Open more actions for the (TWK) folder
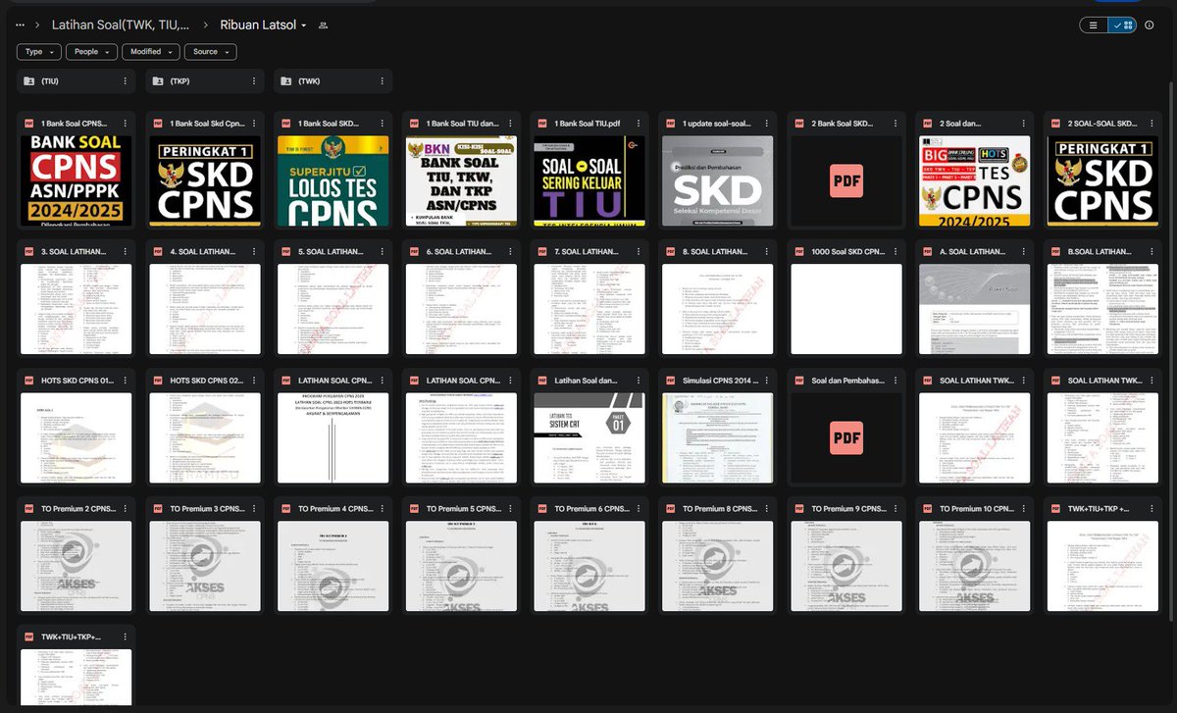 (x=382, y=81)
